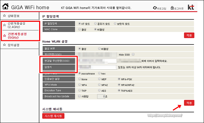Set 활성 여부 to 비활성
This screenshot has height=123, width=204.
pos(99,48)
